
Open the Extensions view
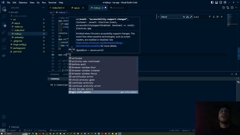click(4, 40)
